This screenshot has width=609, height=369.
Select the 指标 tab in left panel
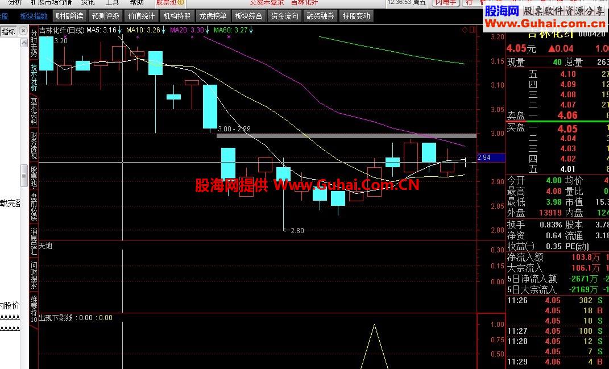pos(9,31)
